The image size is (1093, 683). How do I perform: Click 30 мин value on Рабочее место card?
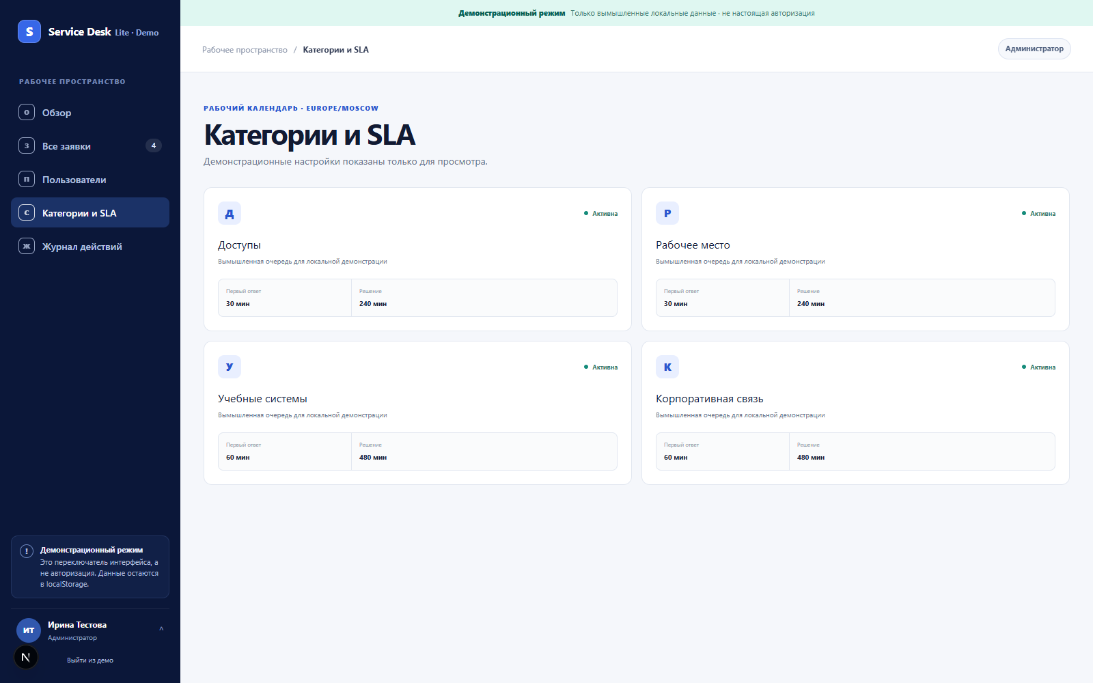point(676,304)
